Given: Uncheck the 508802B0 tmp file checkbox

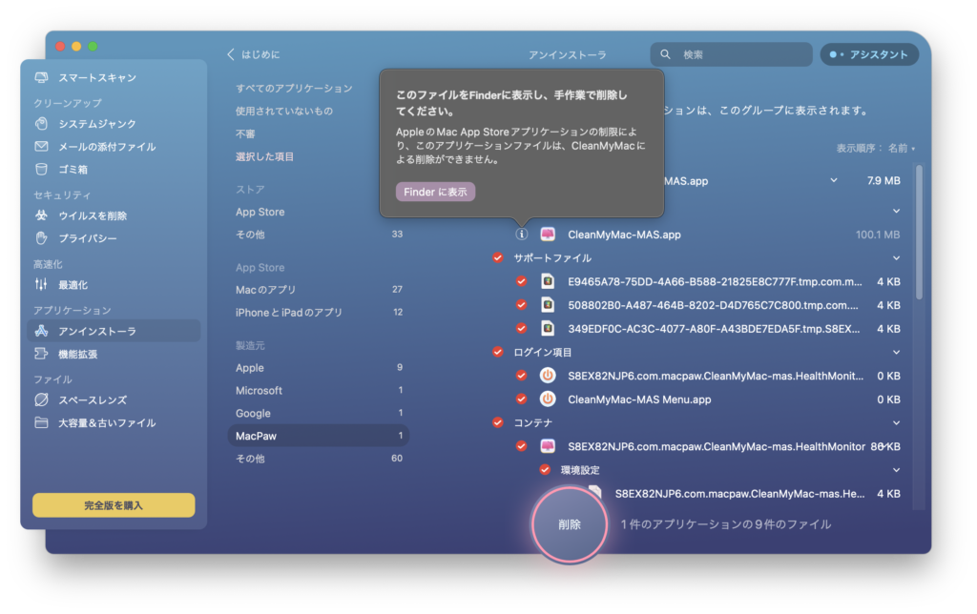Looking at the screenshot, I should [x=522, y=305].
